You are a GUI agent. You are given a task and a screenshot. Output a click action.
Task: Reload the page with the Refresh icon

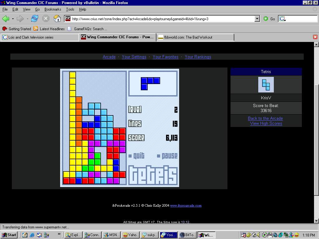(34, 19)
